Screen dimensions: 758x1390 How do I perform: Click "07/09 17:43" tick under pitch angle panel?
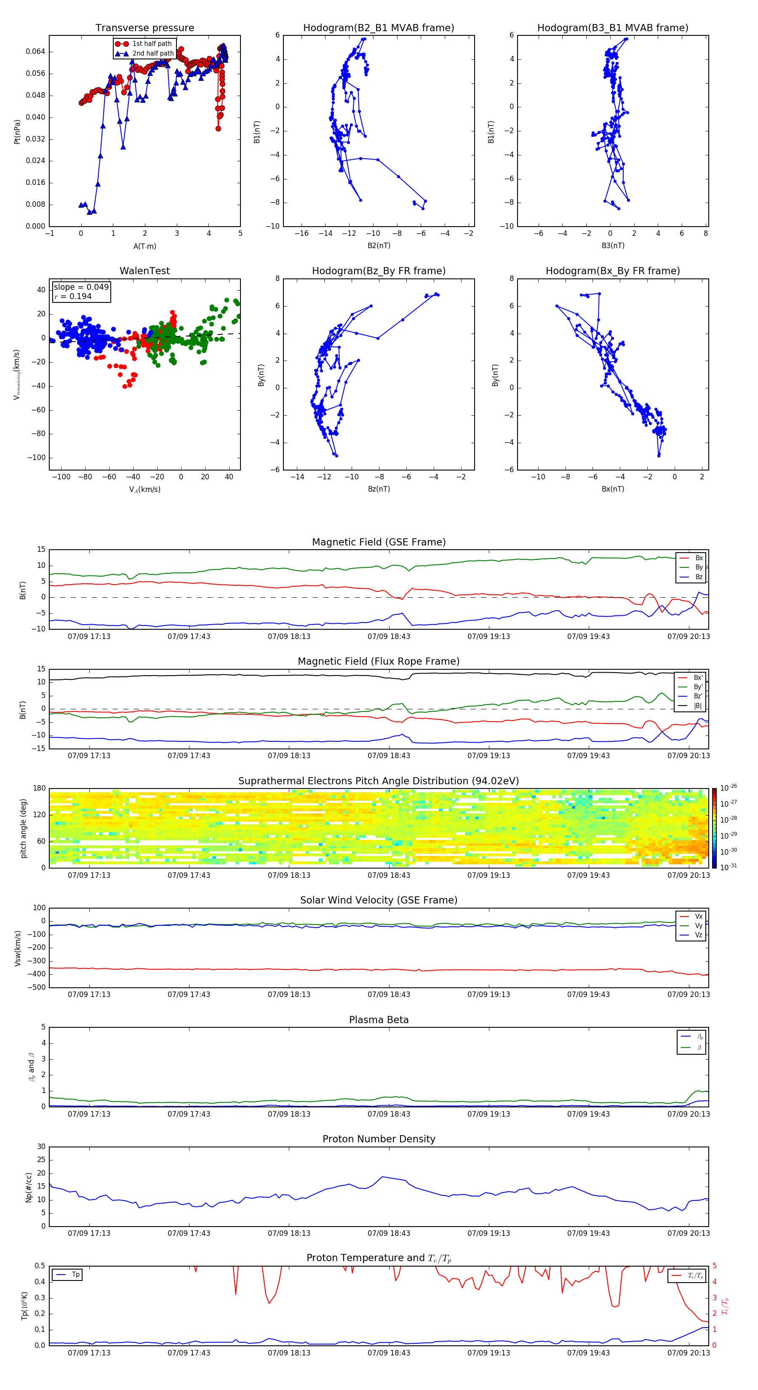[189, 875]
